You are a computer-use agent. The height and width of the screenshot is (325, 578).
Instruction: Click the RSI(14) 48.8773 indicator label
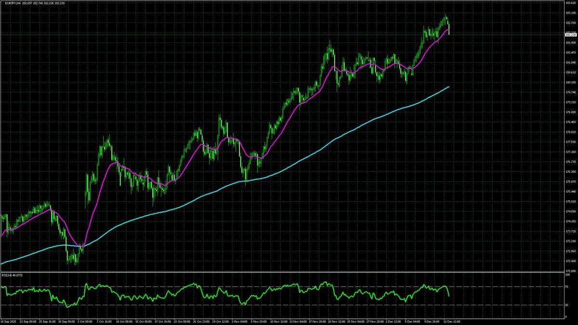(12, 275)
